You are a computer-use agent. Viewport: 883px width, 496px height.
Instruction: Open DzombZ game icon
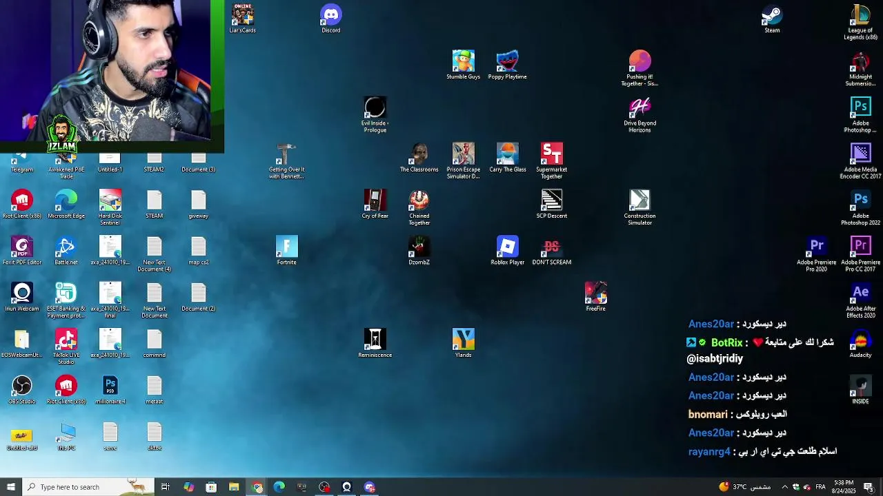(x=419, y=250)
